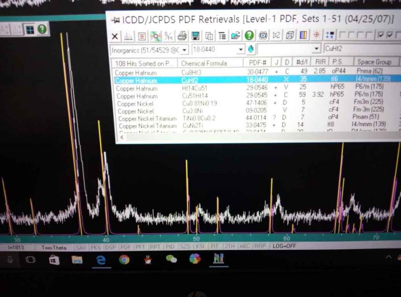
Task: Tick the first empty toolbar checkbox
Action: click(343, 34)
